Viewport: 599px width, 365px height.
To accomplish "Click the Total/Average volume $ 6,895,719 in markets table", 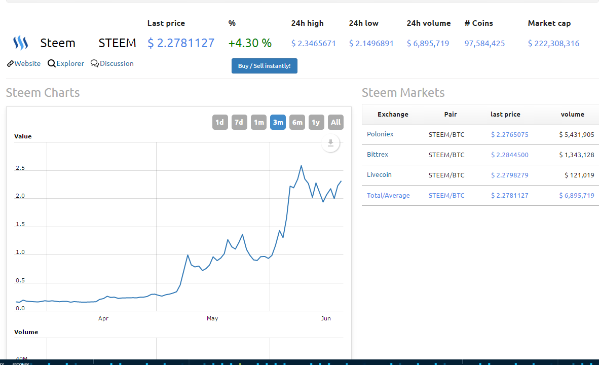I will tap(577, 195).
